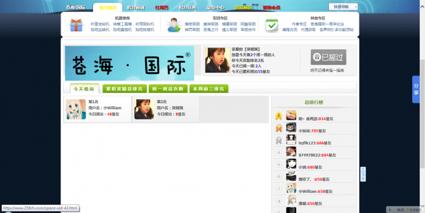The height and width of the screenshot is (213, 425).
Task: Open the 代理获取 link
Action: point(309,30)
